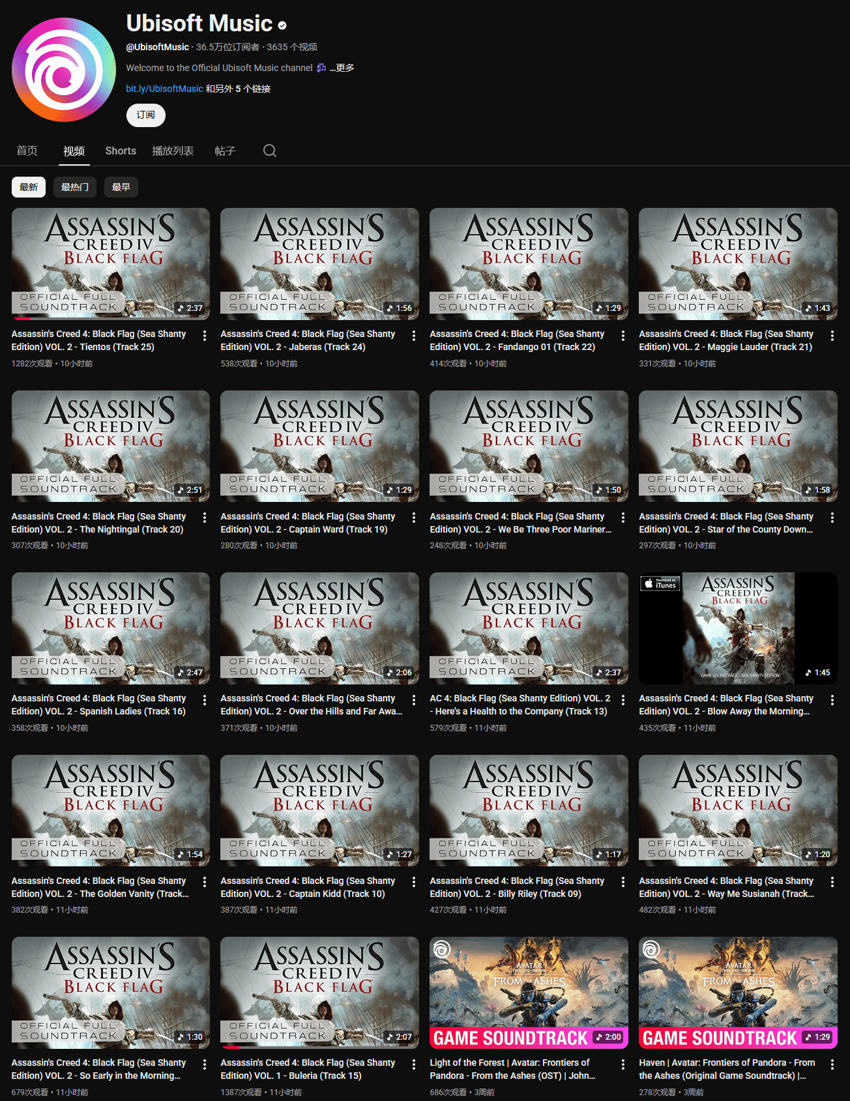The width and height of the screenshot is (850, 1101).
Task: Open more options for Jaberas (Track 24)
Action: click(x=414, y=336)
